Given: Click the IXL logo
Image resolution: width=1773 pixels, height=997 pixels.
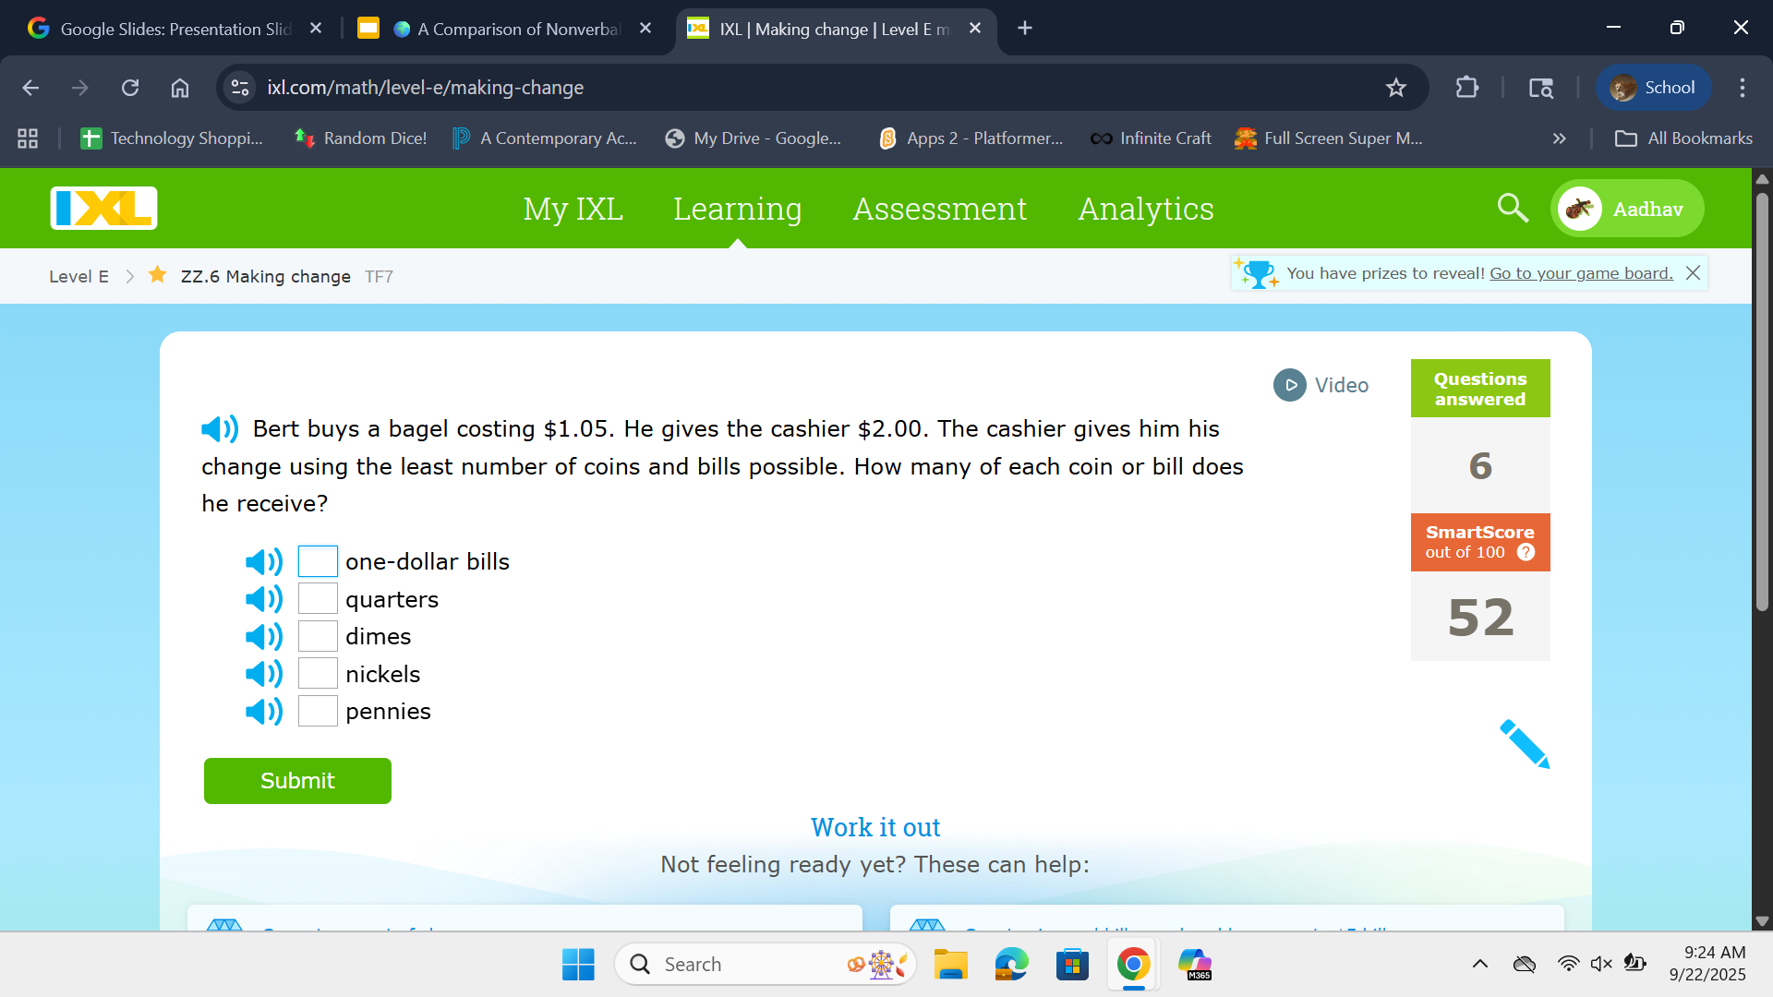Looking at the screenshot, I should (103, 208).
